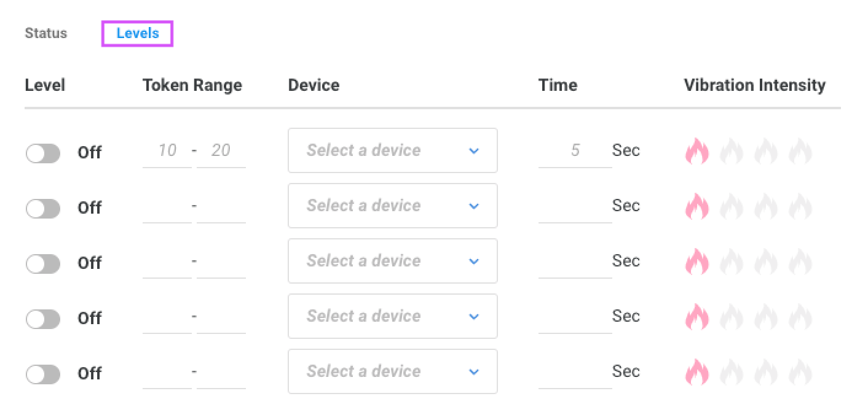Click first pink flame in third row
The image size is (868, 415).
(696, 262)
